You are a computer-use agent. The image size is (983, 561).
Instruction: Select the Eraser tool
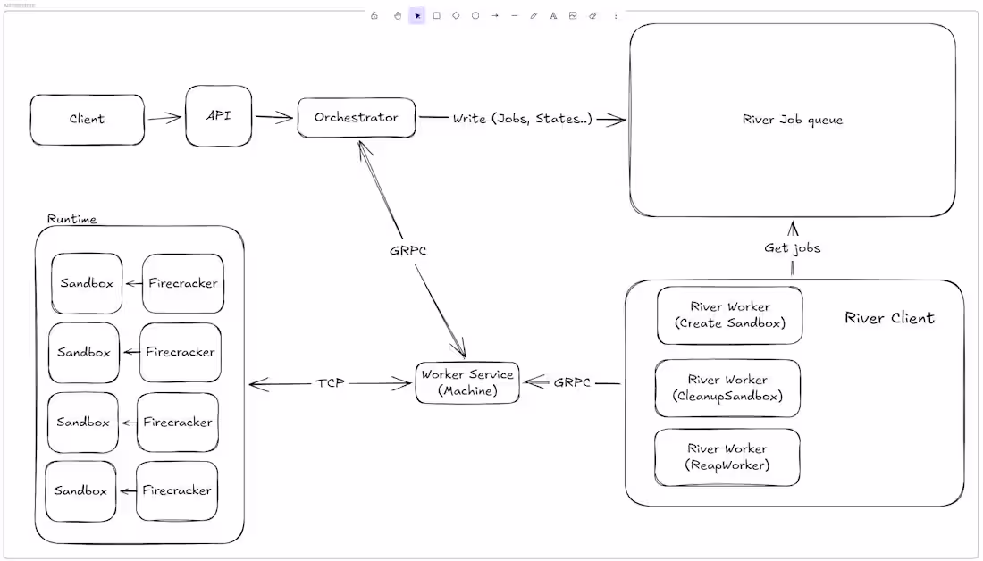(x=592, y=16)
